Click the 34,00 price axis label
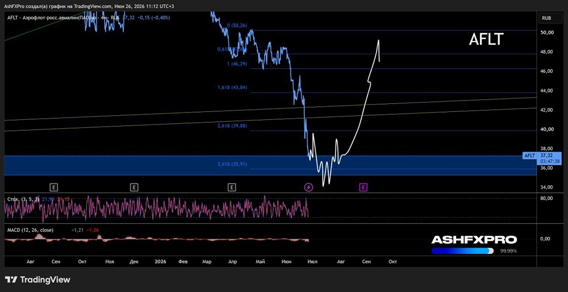This screenshot has width=568, height=292. point(546,187)
